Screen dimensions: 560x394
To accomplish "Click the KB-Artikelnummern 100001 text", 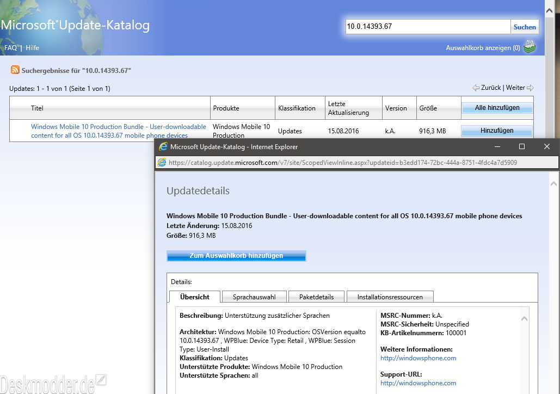I will pyautogui.click(x=423, y=333).
